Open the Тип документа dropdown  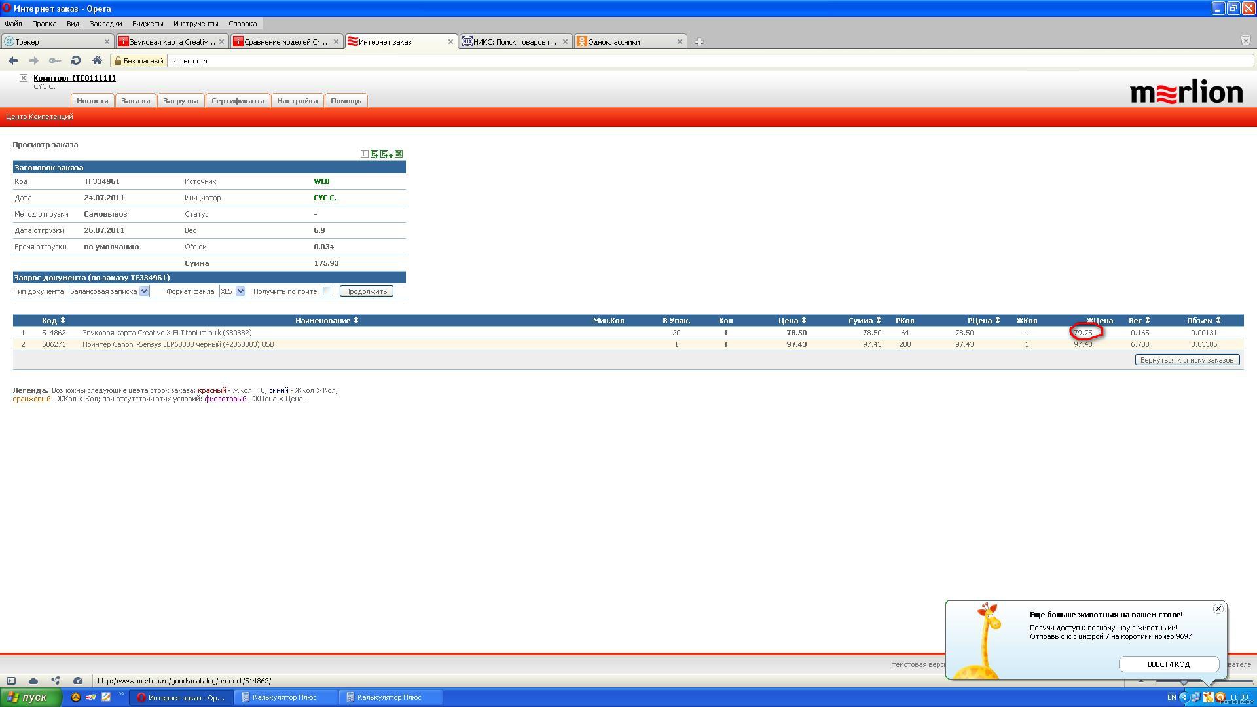click(109, 291)
